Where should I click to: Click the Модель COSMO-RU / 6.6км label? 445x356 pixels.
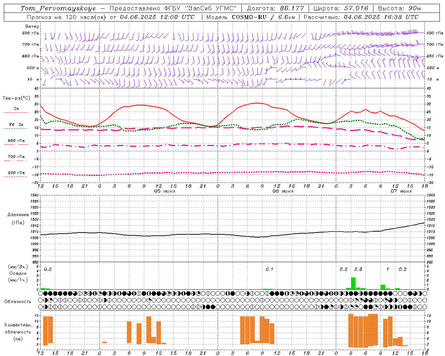pyautogui.click(x=251, y=17)
